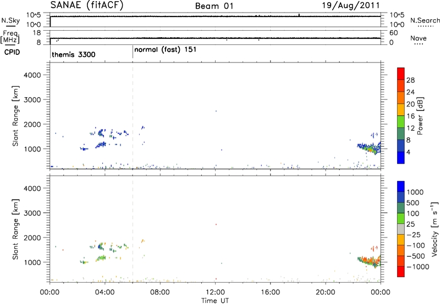Viewport: 440px width, 304px height.
Task: Click the N.Search legend label
Action: coord(425,20)
